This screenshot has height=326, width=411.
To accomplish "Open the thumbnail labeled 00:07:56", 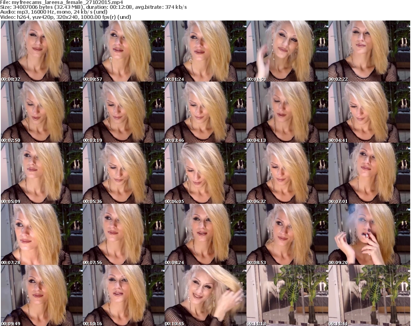I will pos(124,235).
